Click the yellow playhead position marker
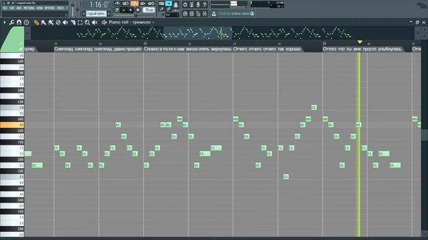 point(360,42)
